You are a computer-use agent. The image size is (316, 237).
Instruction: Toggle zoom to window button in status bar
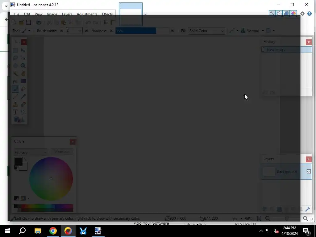tap(259, 218)
